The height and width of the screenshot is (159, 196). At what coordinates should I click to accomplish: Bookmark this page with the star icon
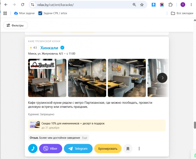pyautogui.click(x=142, y=5)
